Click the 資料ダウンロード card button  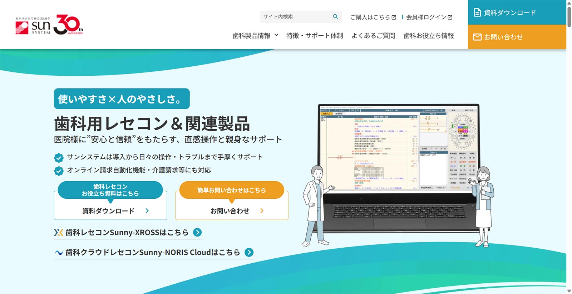[x=110, y=211]
